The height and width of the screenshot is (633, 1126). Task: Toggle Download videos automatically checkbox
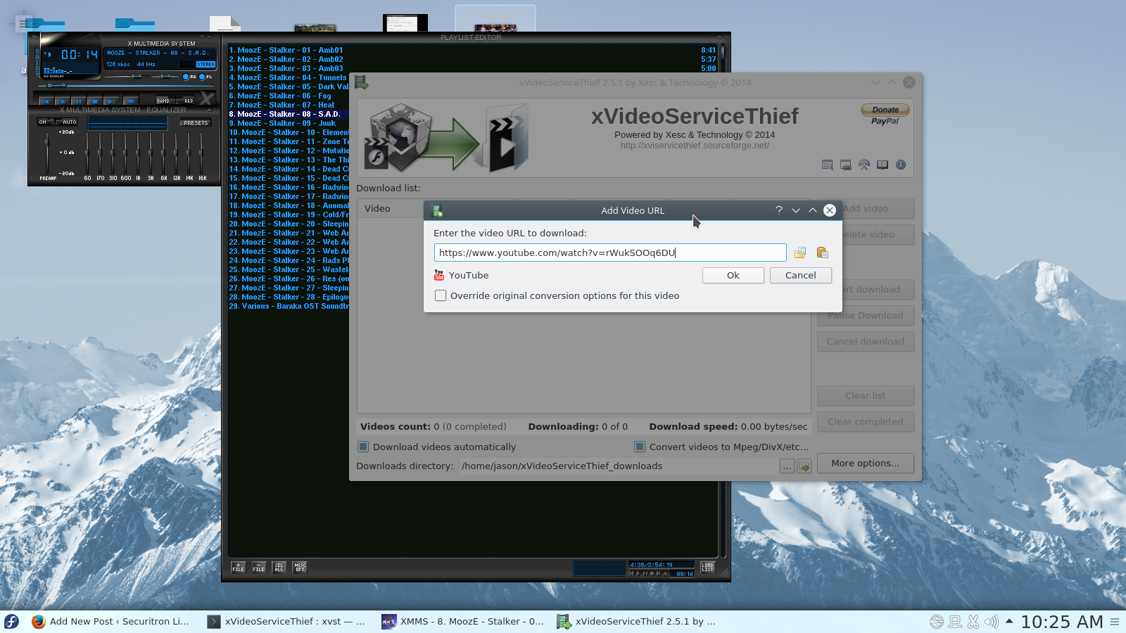pos(363,447)
